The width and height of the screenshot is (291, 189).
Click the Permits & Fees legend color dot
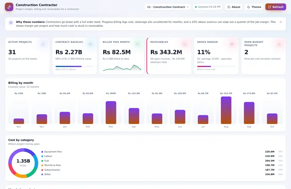tap(42, 165)
